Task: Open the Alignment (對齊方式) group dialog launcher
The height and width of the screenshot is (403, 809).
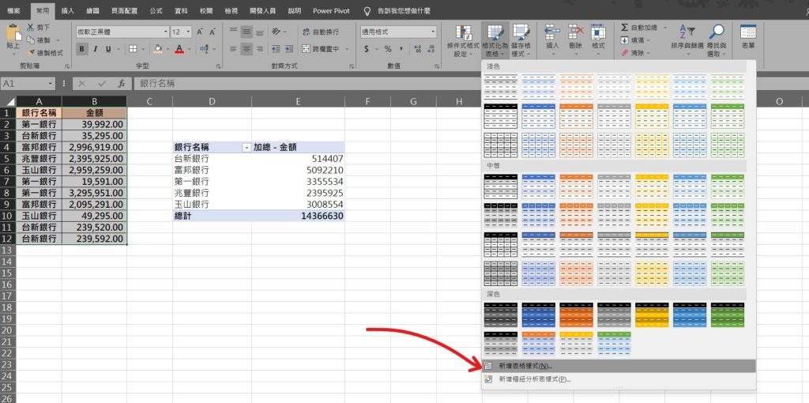Action: [352, 66]
